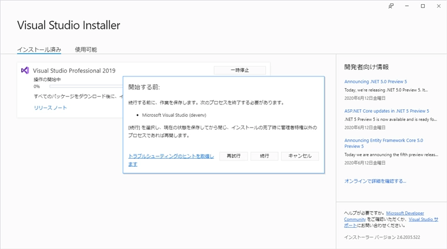
Task: Click the 一時停止 pause button
Action: (x=240, y=70)
